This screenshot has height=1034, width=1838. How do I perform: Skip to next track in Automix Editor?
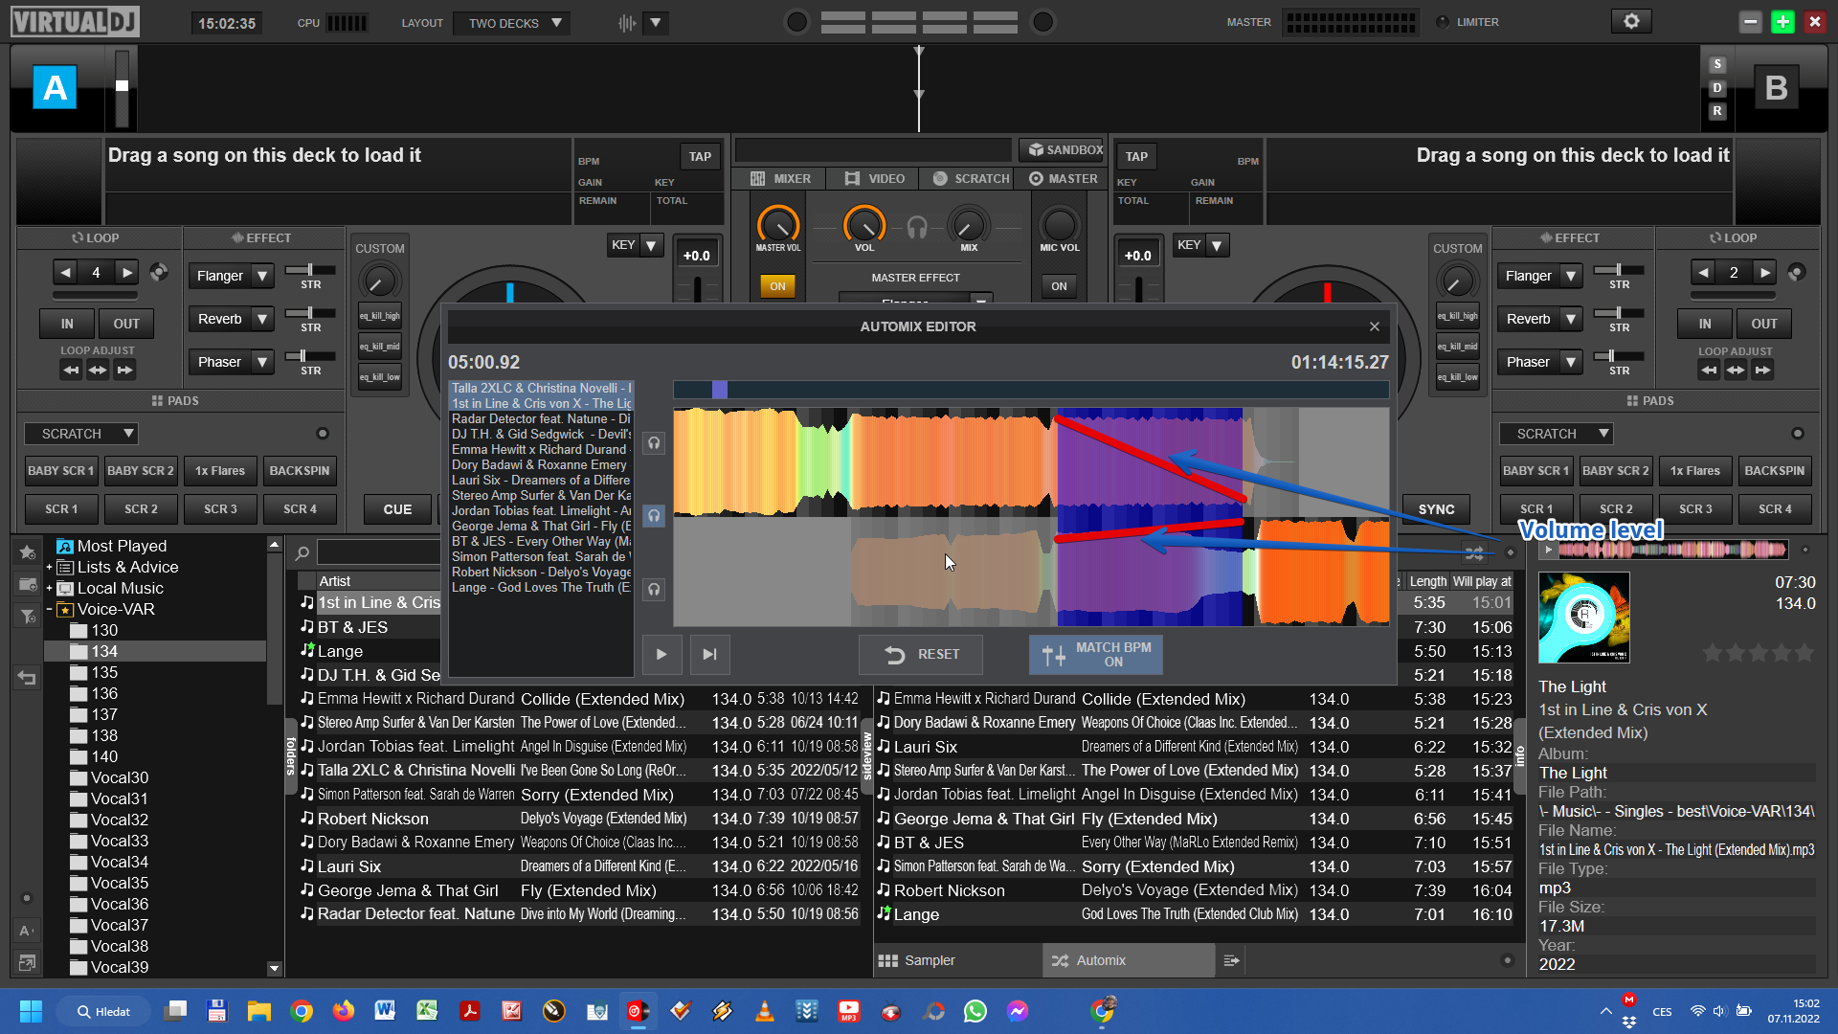[x=709, y=654]
